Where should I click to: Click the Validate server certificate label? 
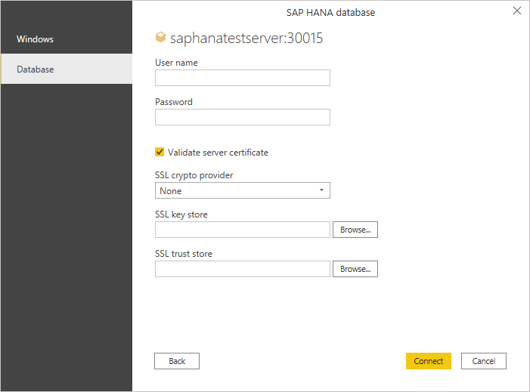click(x=218, y=153)
